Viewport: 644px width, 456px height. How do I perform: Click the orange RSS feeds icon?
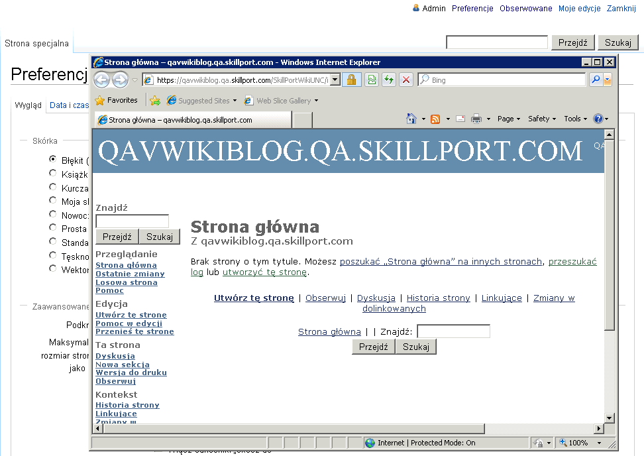(x=435, y=119)
